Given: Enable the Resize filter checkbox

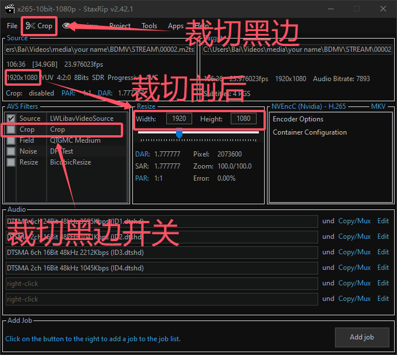Looking at the screenshot, I should click(x=10, y=162).
